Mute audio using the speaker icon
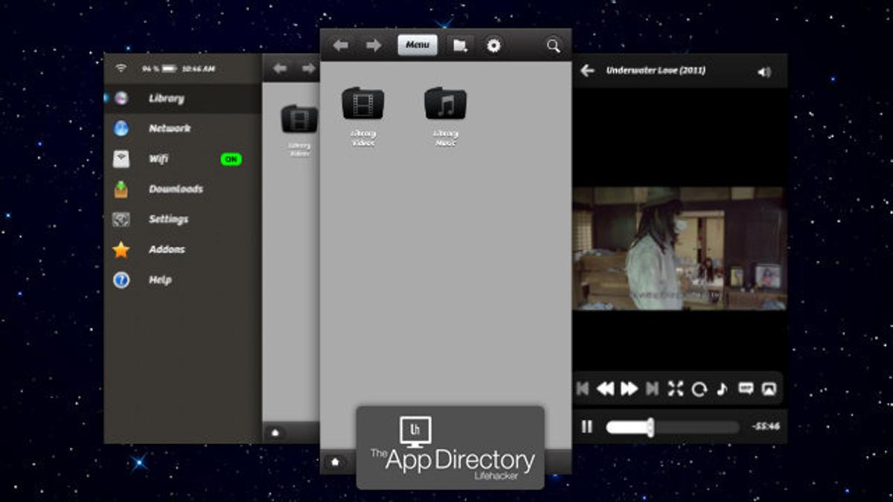The width and height of the screenshot is (893, 502). tap(764, 72)
